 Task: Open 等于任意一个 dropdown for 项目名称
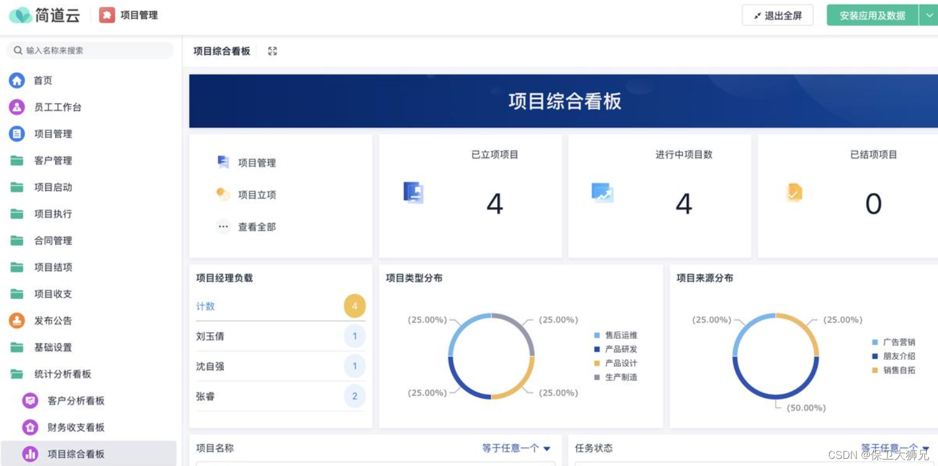pyautogui.click(x=516, y=448)
